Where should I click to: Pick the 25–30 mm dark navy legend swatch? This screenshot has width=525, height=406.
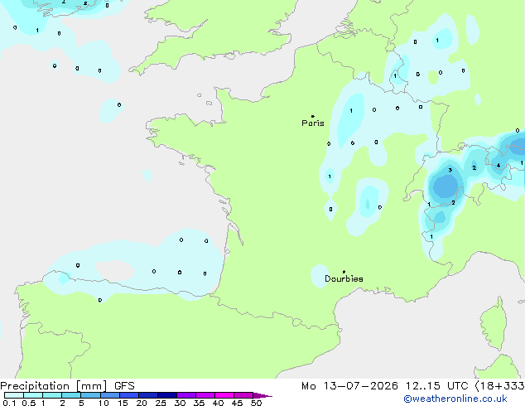(x=167, y=395)
